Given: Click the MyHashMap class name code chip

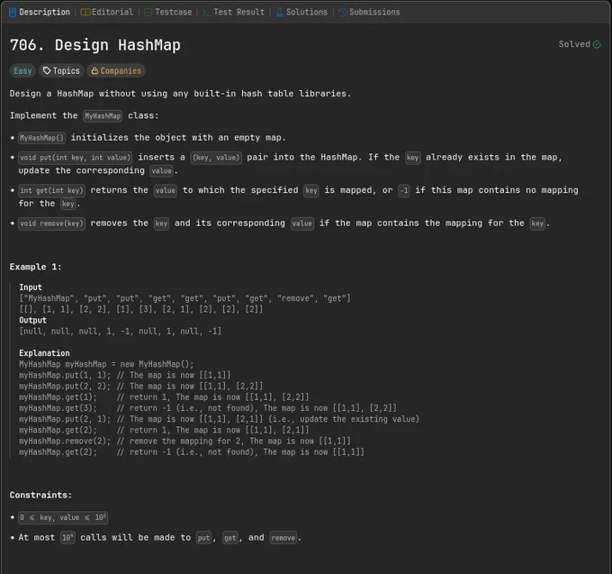Looking at the screenshot, I should pyautogui.click(x=103, y=116).
